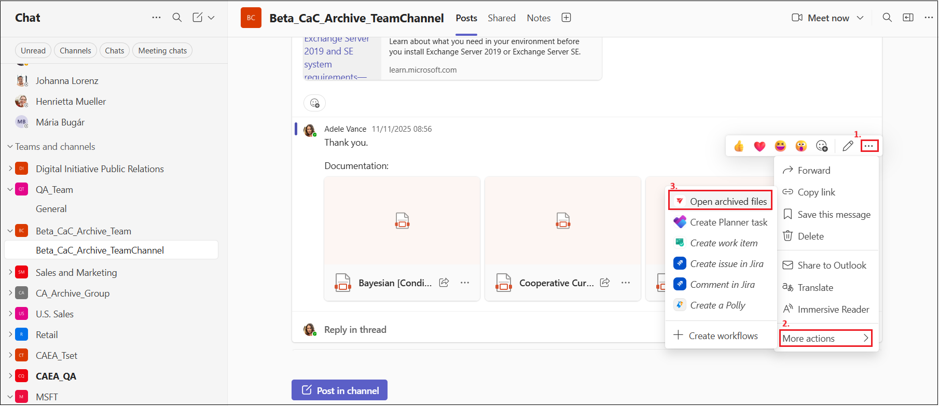Add a tab with plus icon
This screenshot has height=406, width=939.
tap(566, 18)
